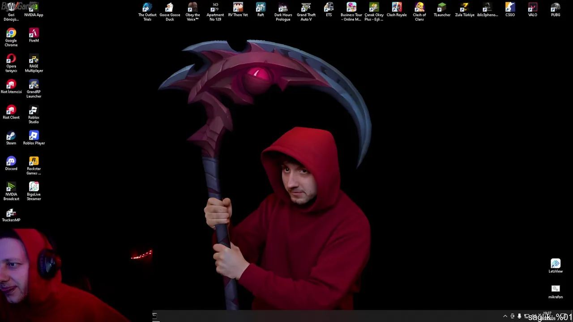The height and width of the screenshot is (322, 573).
Task: Open Raft game shortcut
Action: (261, 10)
